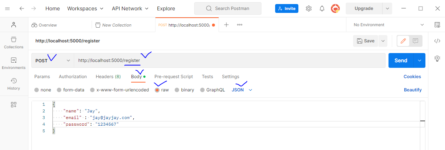Viewport: 445px width, 150px height.
Task: Show the code snippet panel
Action: coord(437,41)
